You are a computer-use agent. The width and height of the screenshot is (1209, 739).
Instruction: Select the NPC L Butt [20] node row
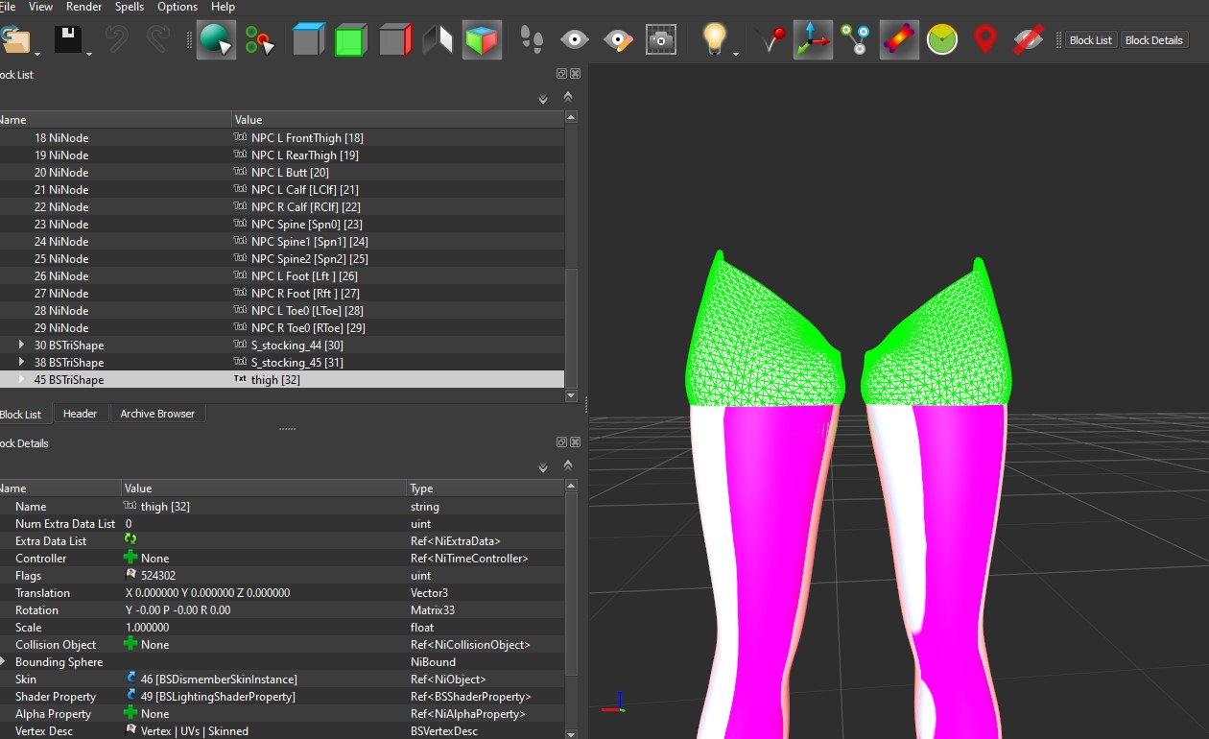288,173
